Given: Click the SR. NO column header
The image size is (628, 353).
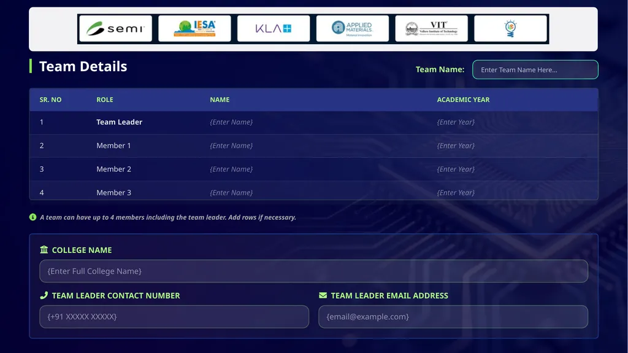Looking at the screenshot, I should 50,99.
